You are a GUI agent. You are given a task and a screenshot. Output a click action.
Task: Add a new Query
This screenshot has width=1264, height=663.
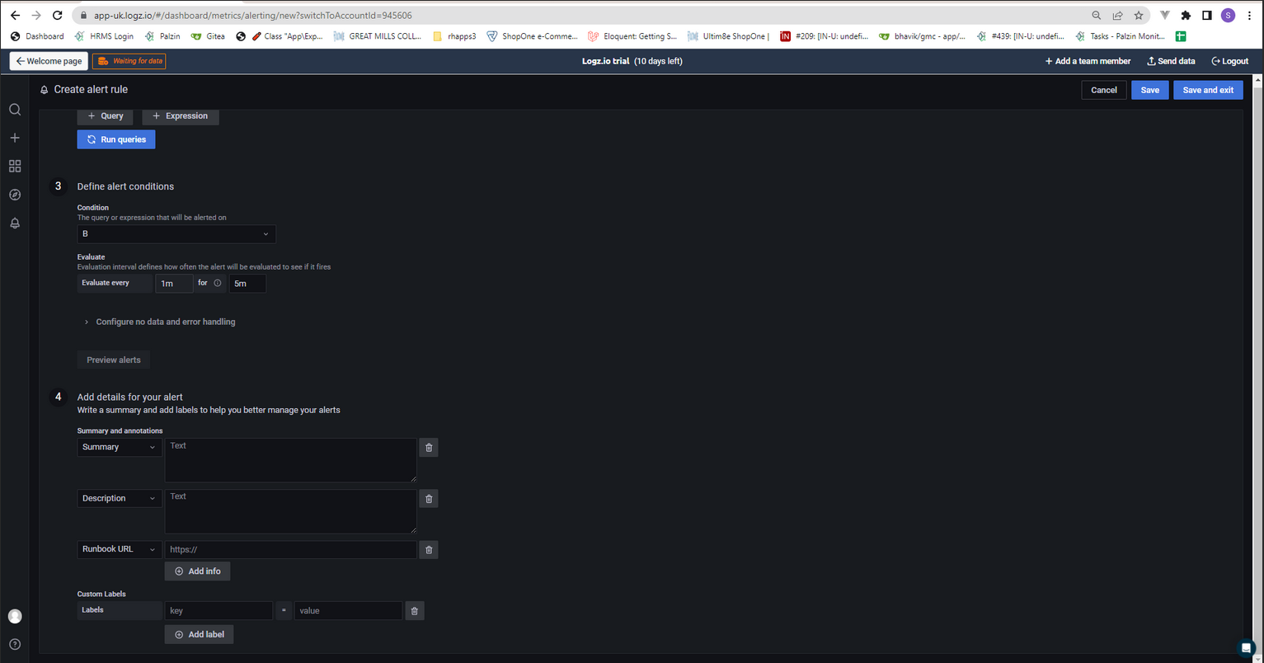(x=105, y=116)
